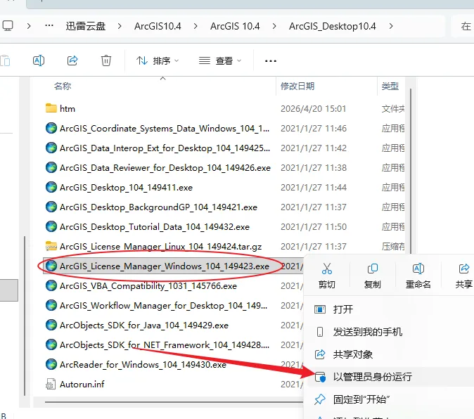474x419 pixels.
Task: Sort by the 类型 column header
Action: [390, 86]
